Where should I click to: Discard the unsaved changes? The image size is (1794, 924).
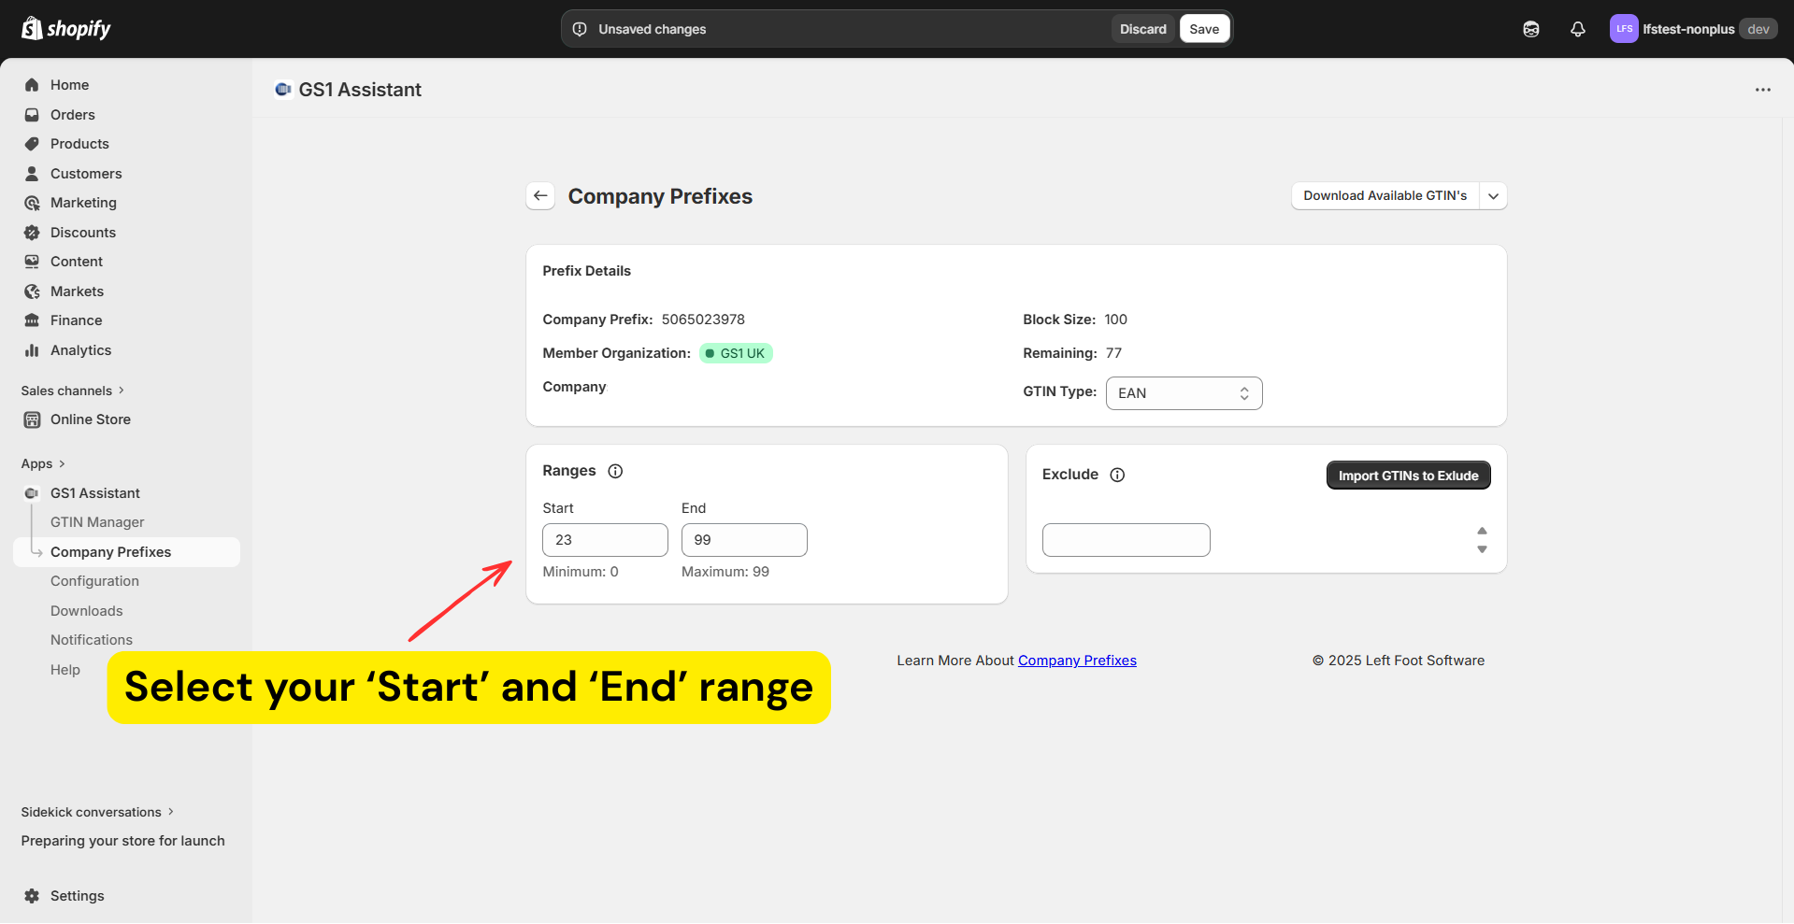pos(1143,29)
